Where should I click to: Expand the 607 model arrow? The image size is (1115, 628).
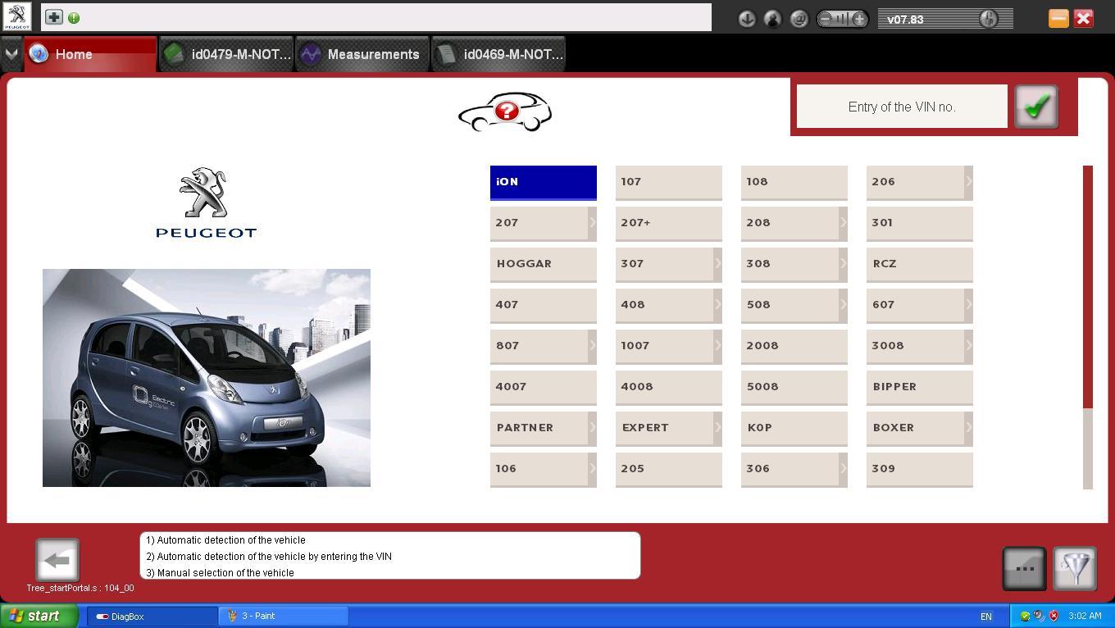point(968,304)
